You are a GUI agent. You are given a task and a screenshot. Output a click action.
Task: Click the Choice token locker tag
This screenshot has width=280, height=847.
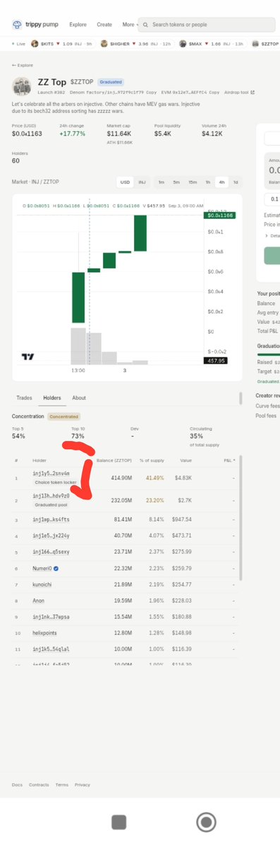(x=56, y=482)
